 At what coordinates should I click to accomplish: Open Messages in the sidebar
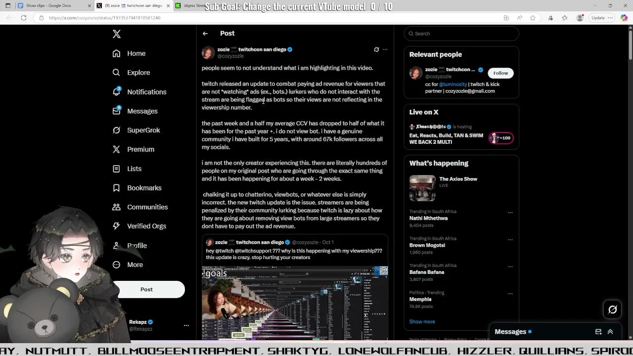135,111
